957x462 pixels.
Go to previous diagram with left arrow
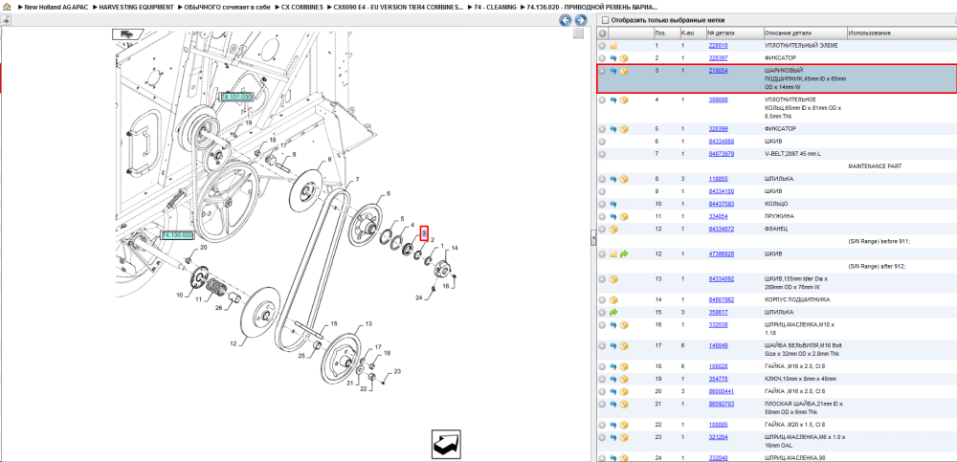coord(566,20)
